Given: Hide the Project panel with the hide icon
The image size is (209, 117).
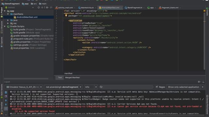Looking at the screenshot, I should click(x=52, y=7).
